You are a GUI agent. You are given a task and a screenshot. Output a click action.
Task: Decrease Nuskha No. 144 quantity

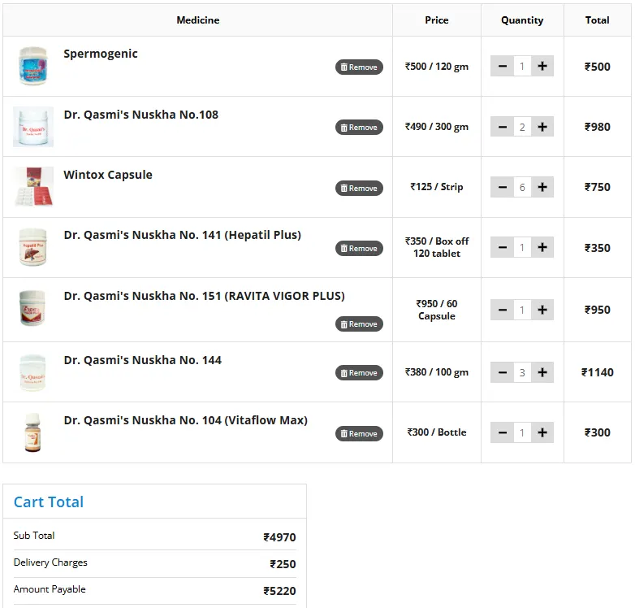click(502, 372)
